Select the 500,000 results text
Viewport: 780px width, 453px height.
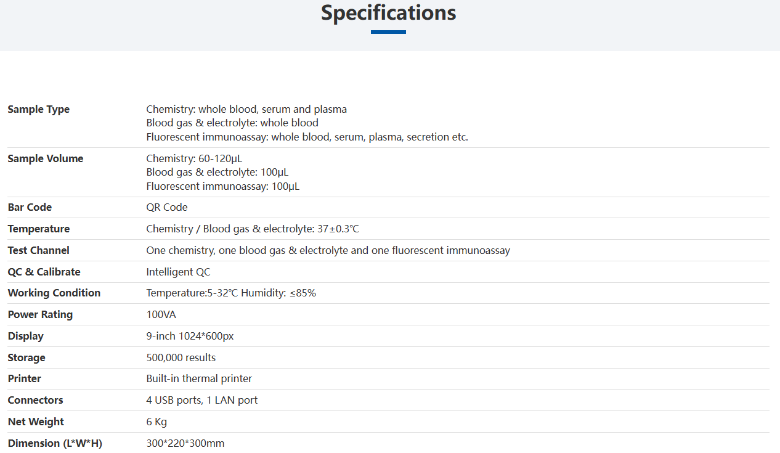[x=181, y=357]
